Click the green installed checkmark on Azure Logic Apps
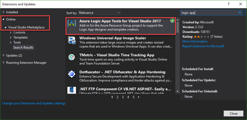The image size is (247, 120). [x=172, y=20]
